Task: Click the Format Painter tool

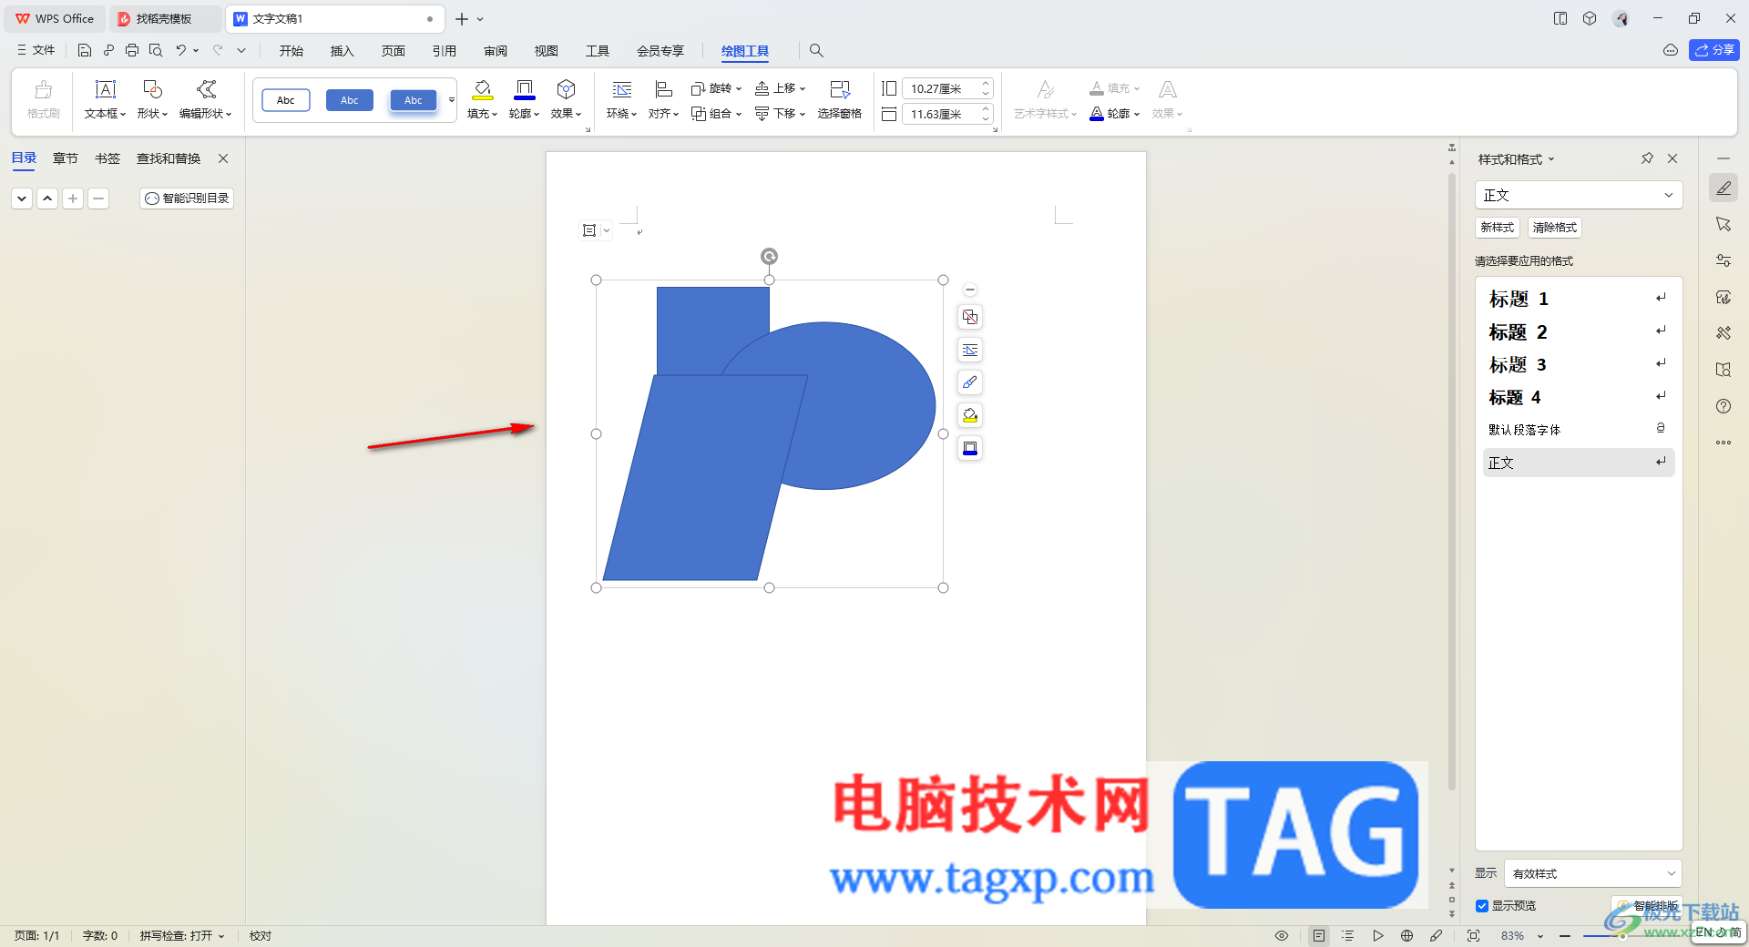Action: point(43,99)
